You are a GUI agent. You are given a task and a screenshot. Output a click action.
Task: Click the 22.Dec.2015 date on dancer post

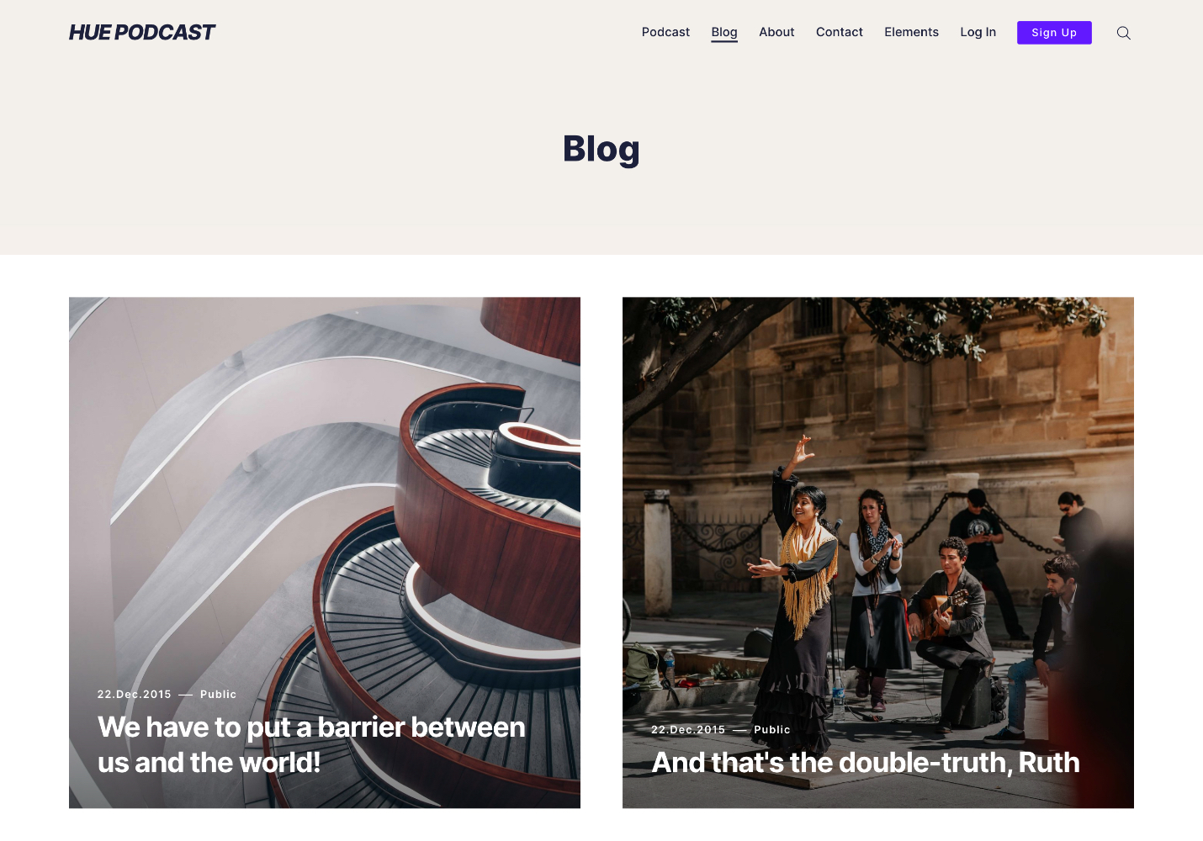(x=687, y=729)
